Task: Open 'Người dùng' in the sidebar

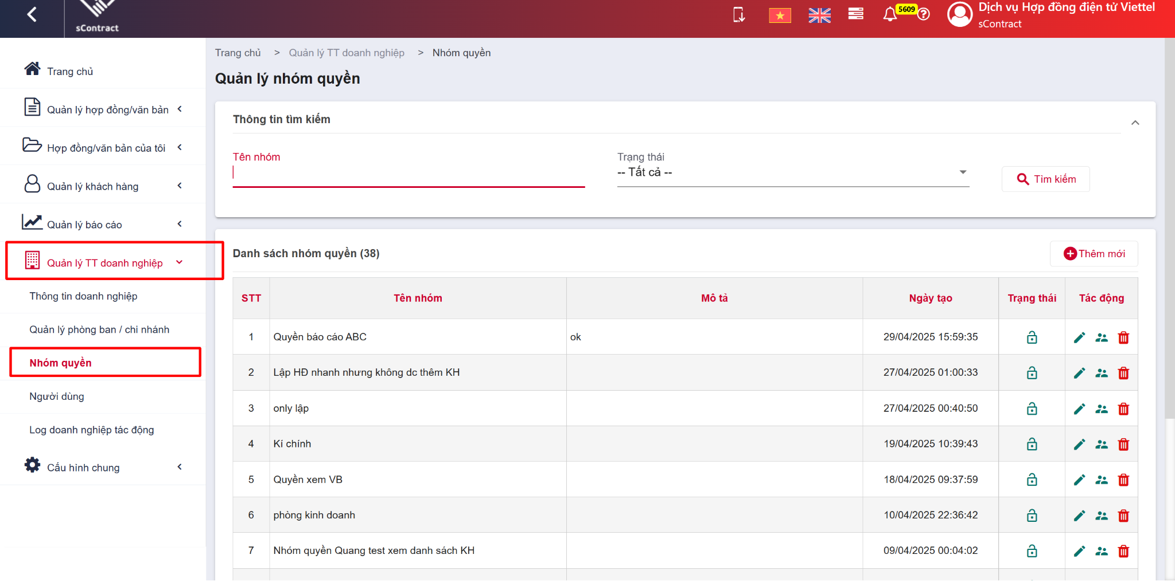Action: tap(57, 396)
